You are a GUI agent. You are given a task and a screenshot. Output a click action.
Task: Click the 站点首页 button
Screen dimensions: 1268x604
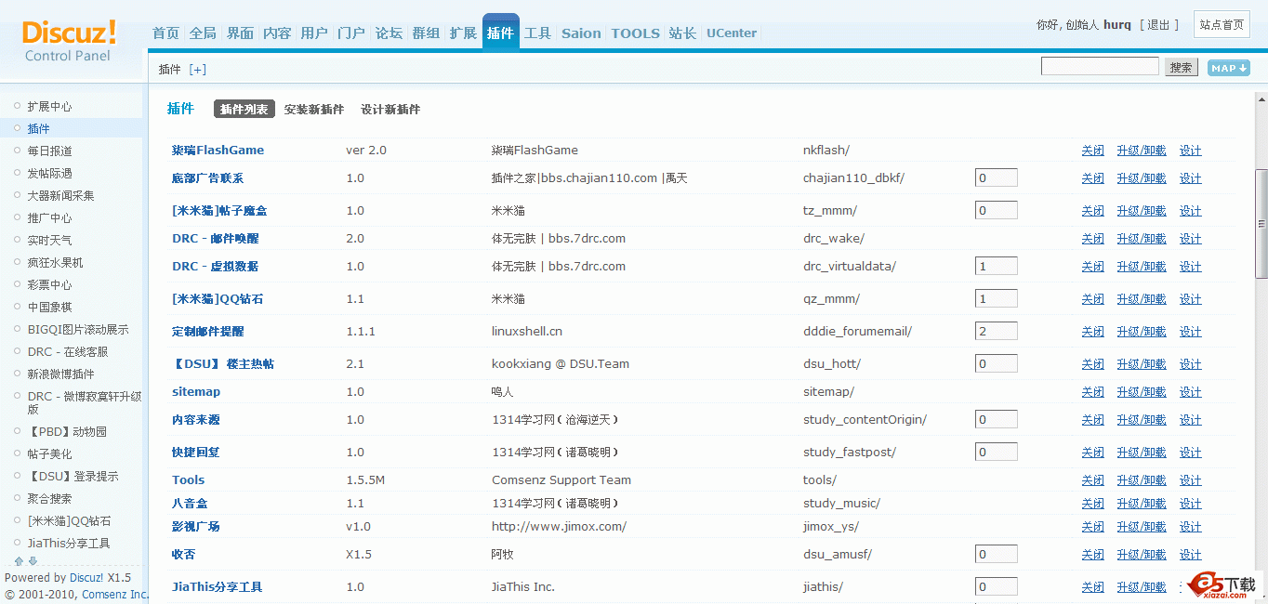click(1222, 25)
